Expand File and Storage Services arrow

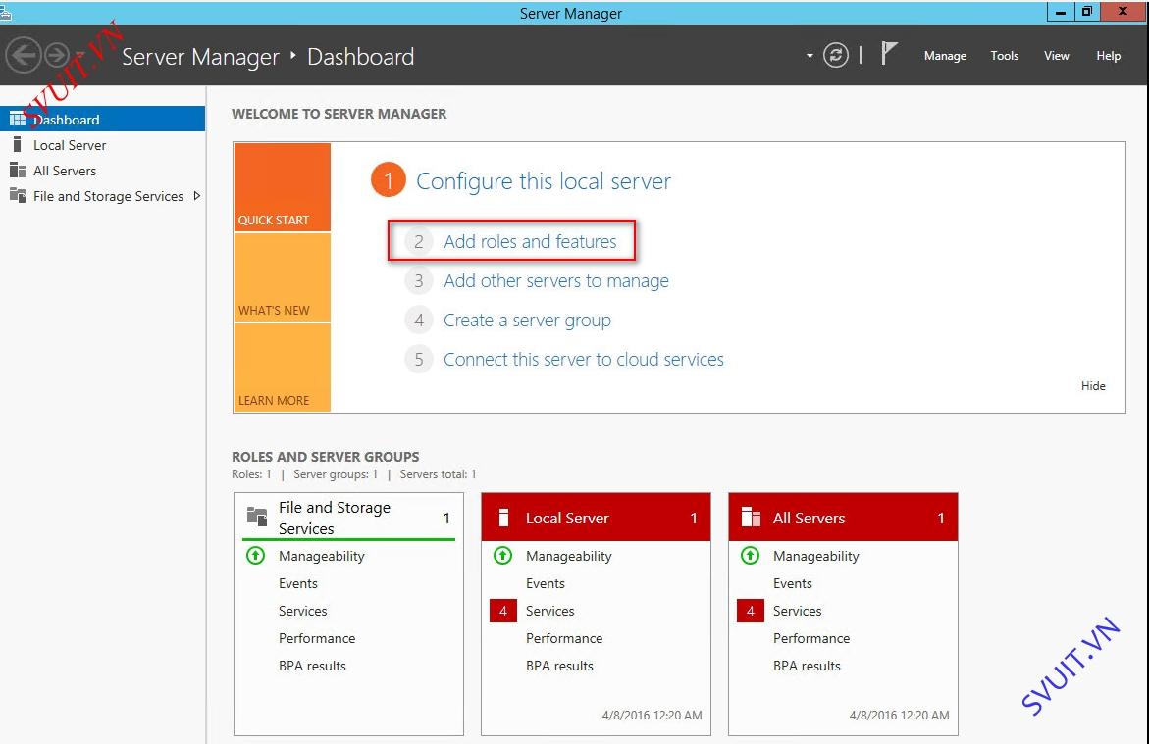coord(196,195)
